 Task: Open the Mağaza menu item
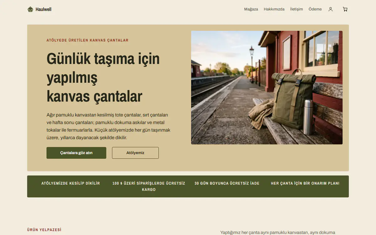pos(251,9)
